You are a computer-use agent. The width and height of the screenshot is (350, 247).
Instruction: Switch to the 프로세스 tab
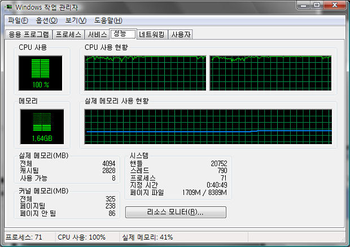68,34
